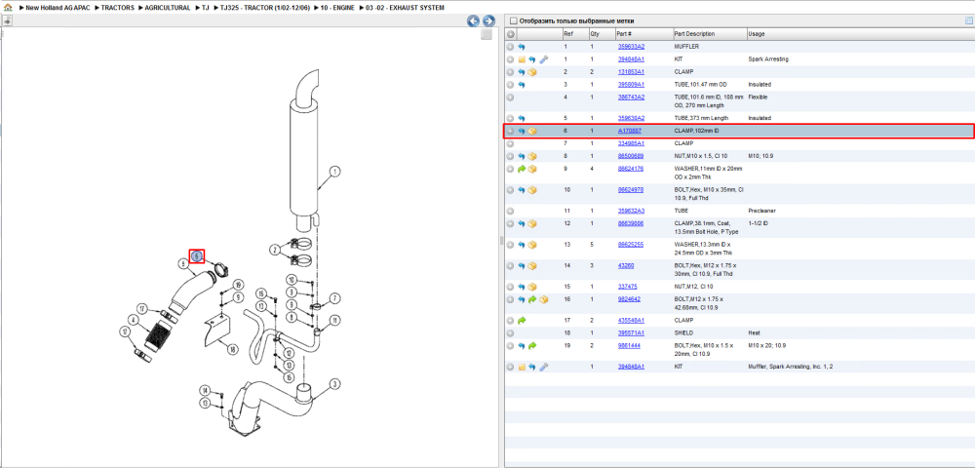Sort by the Ref column header

pos(567,33)
